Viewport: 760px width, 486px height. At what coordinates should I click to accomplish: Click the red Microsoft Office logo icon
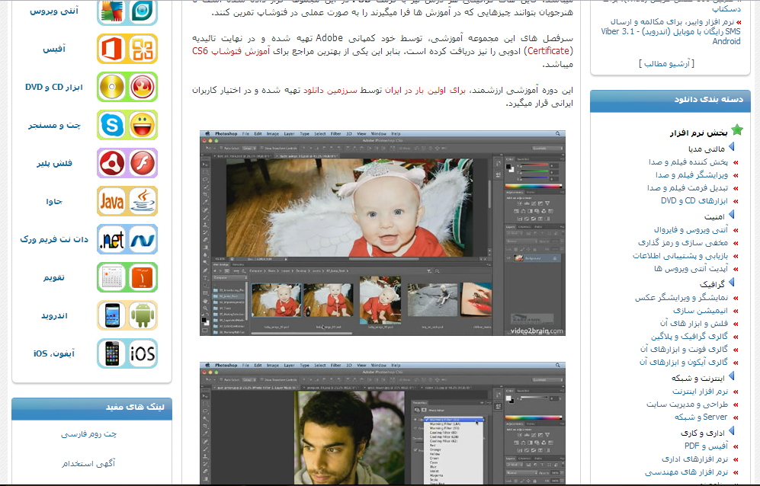click(112, 49)
